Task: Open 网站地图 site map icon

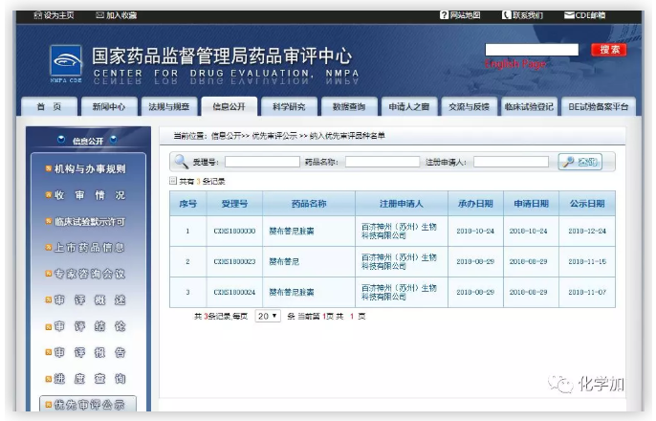Action: (x=444, y=15)
